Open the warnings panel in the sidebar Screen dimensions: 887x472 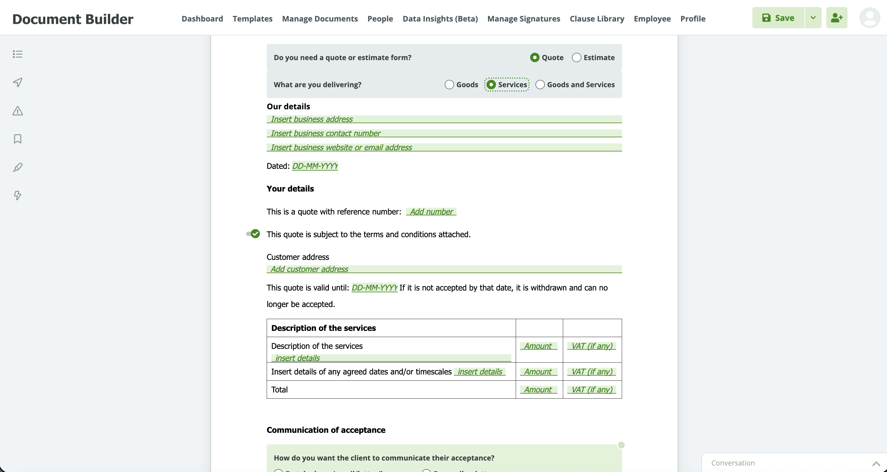(x=17, y=111)
